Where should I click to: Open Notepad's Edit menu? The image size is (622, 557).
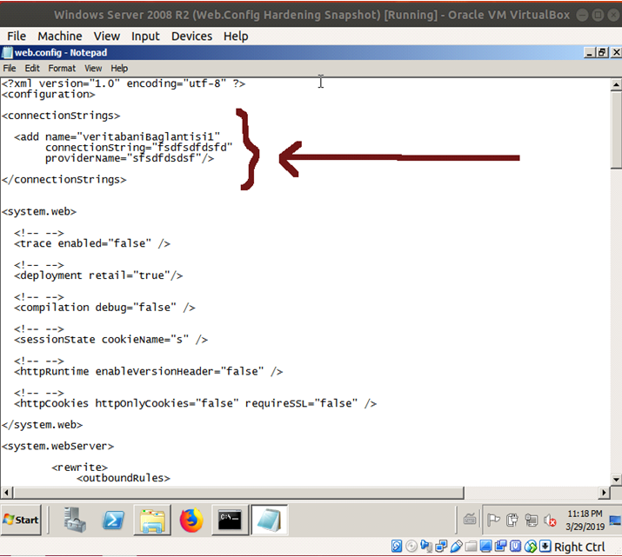pos(32,68)
